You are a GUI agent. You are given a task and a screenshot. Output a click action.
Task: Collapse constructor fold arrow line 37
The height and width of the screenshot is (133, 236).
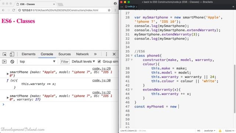point(132,60)
